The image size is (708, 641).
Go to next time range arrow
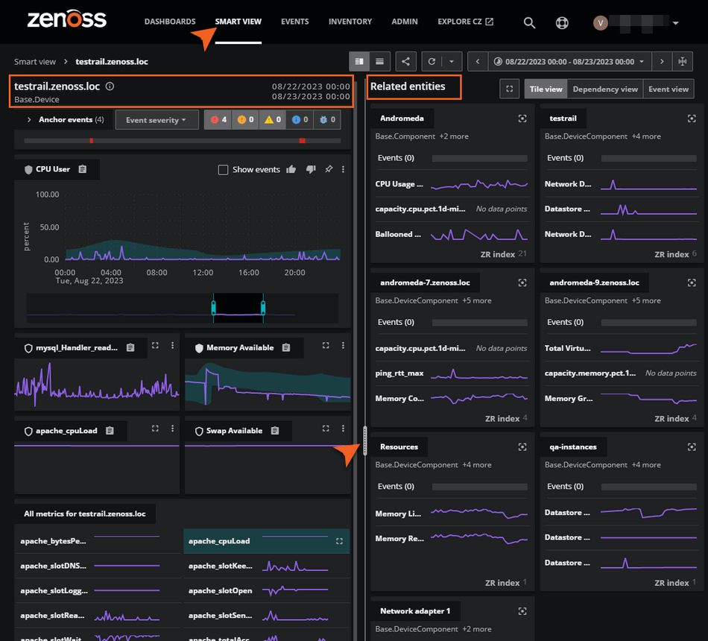pos(662,61)
